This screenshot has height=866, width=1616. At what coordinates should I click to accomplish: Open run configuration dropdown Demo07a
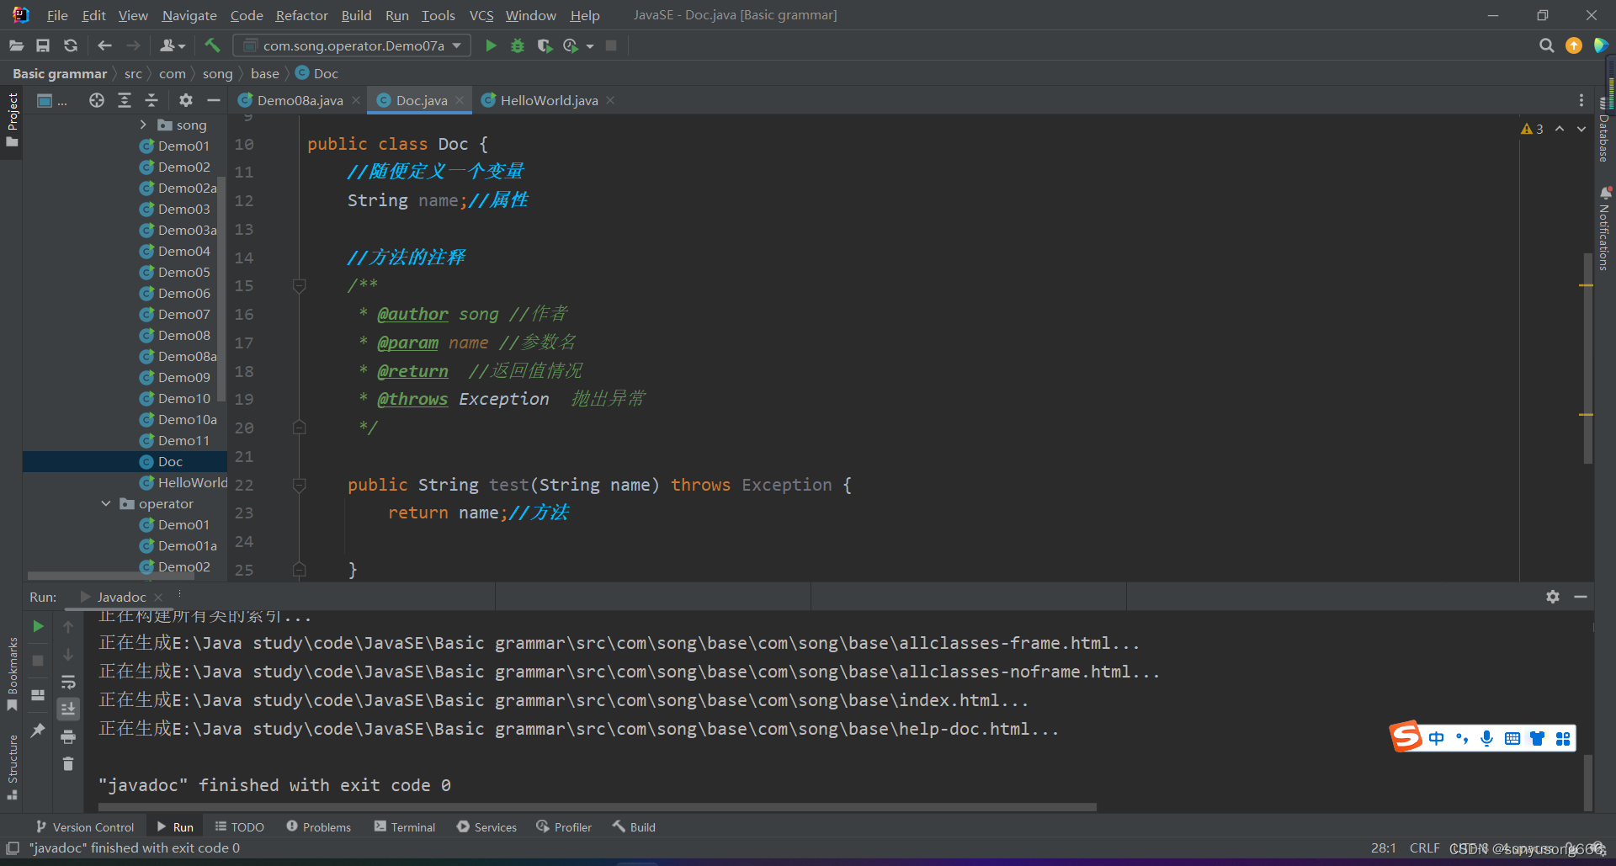pyautogui.click(x=351, y=45)
